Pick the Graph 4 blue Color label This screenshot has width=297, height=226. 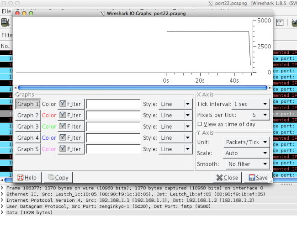pos(49,137)
